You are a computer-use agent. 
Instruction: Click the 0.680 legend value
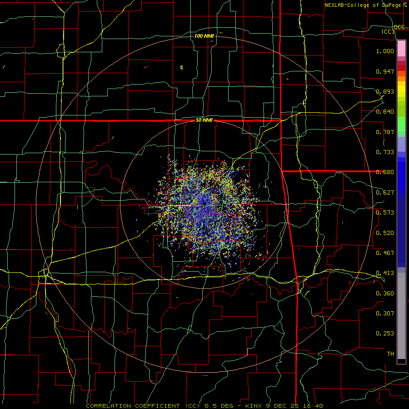(x=385, y=172)
